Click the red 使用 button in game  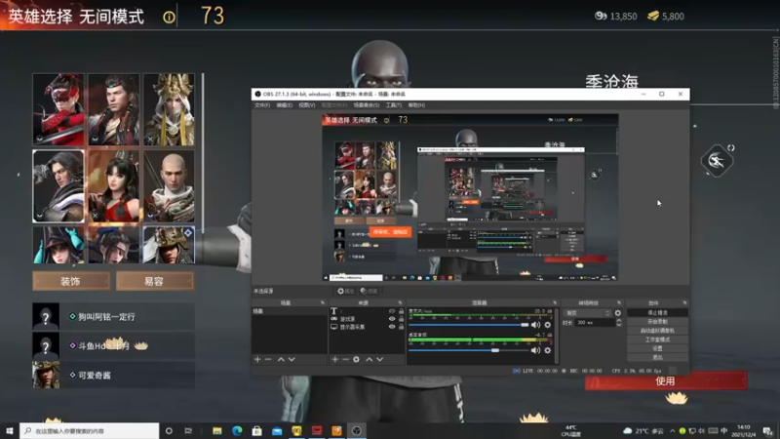click(x=666, y=381)
